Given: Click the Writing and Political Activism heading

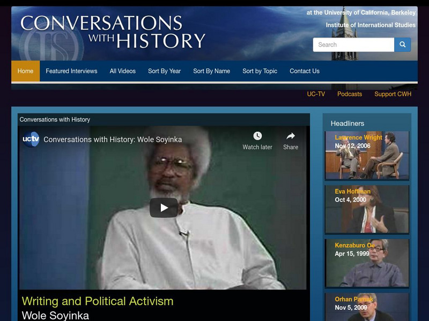Looking at the screenshot, I should [98, 301].
